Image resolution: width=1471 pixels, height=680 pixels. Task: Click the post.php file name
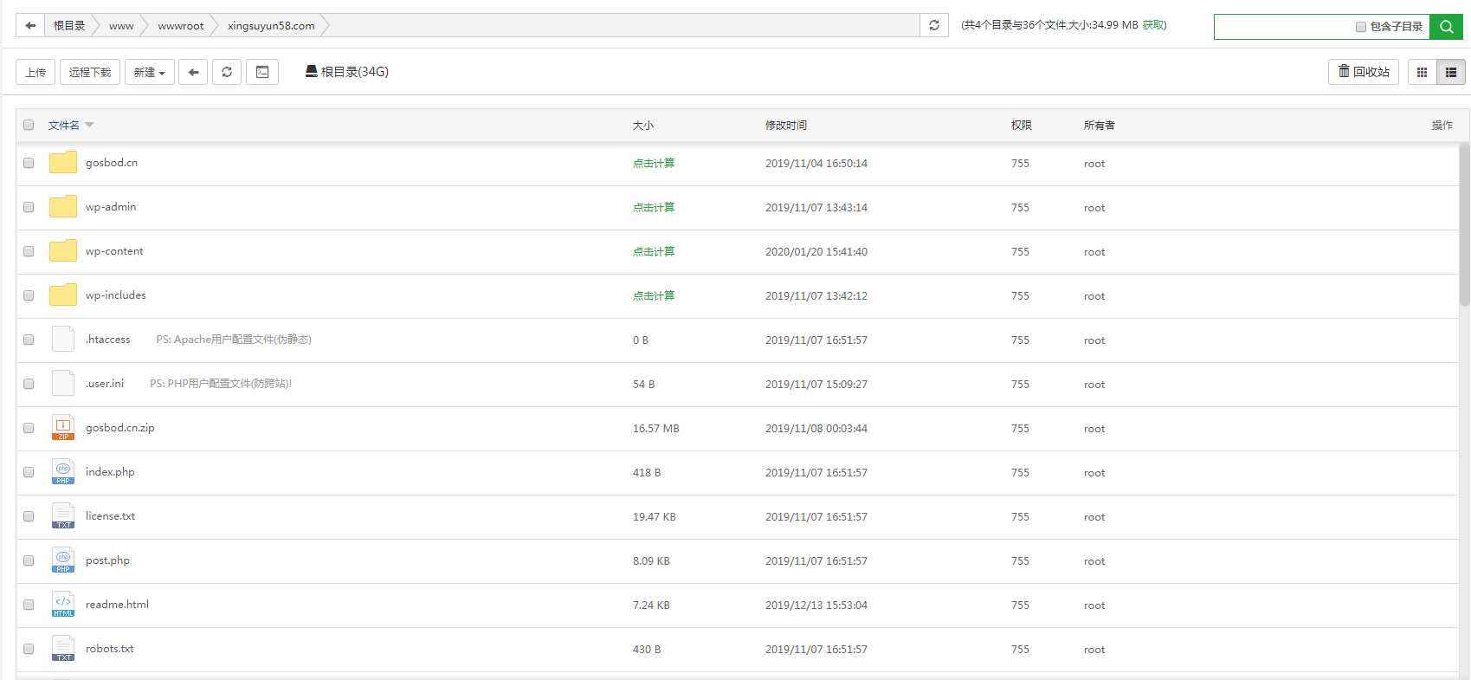(107, 560)
